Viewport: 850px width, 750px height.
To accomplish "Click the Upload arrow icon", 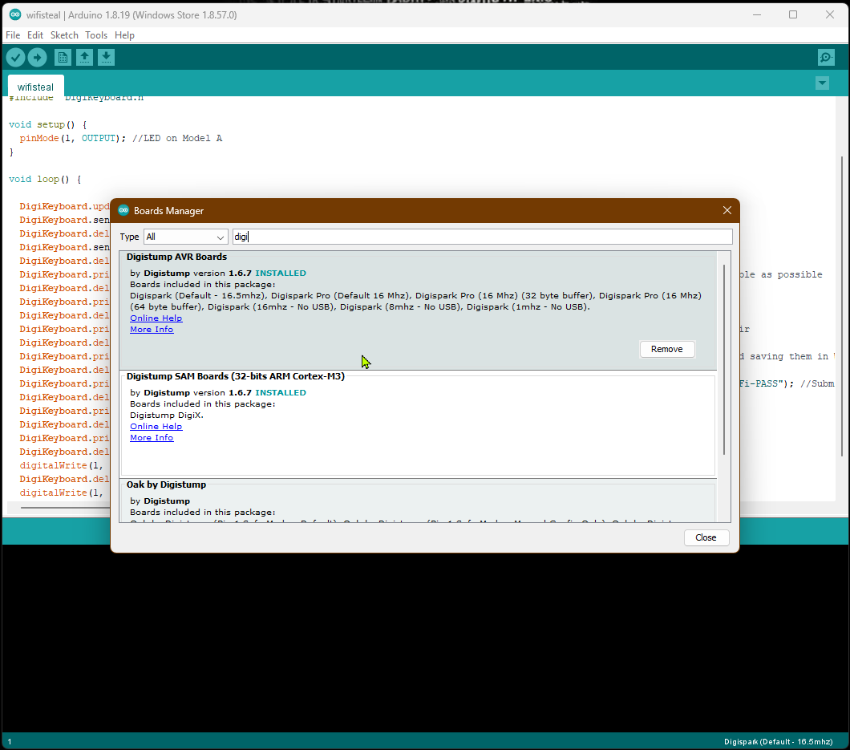I will [38, 57].
